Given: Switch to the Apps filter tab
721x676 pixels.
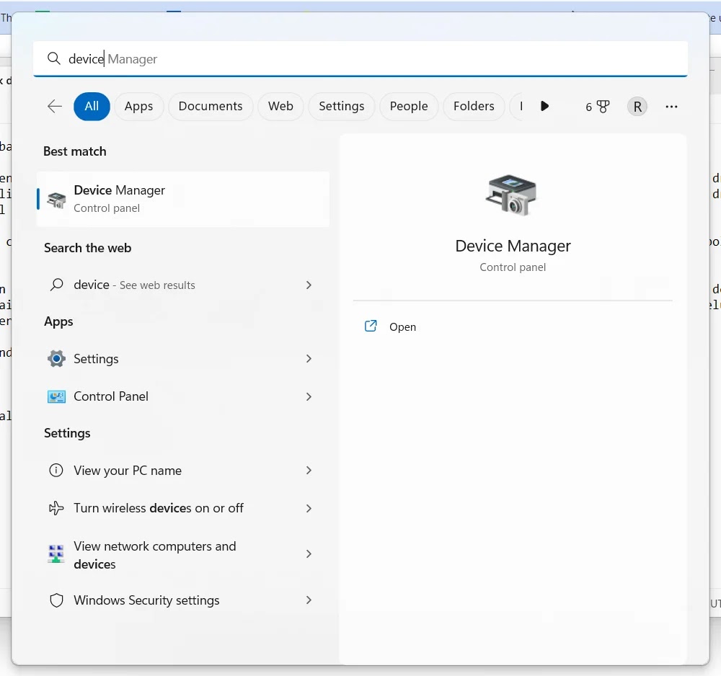Looking at the screenshot, I should click(x=138, y=106).
